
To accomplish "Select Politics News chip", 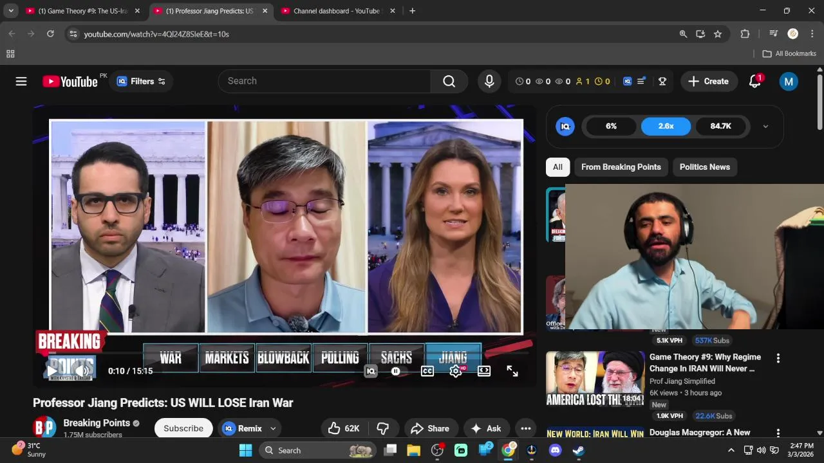I will click(705, 167).
